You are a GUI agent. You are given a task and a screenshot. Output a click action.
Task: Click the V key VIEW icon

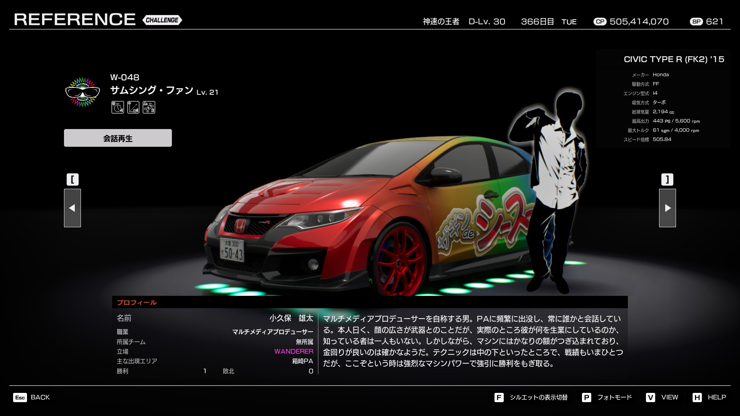pyautogui.click(x=650, y=398)
